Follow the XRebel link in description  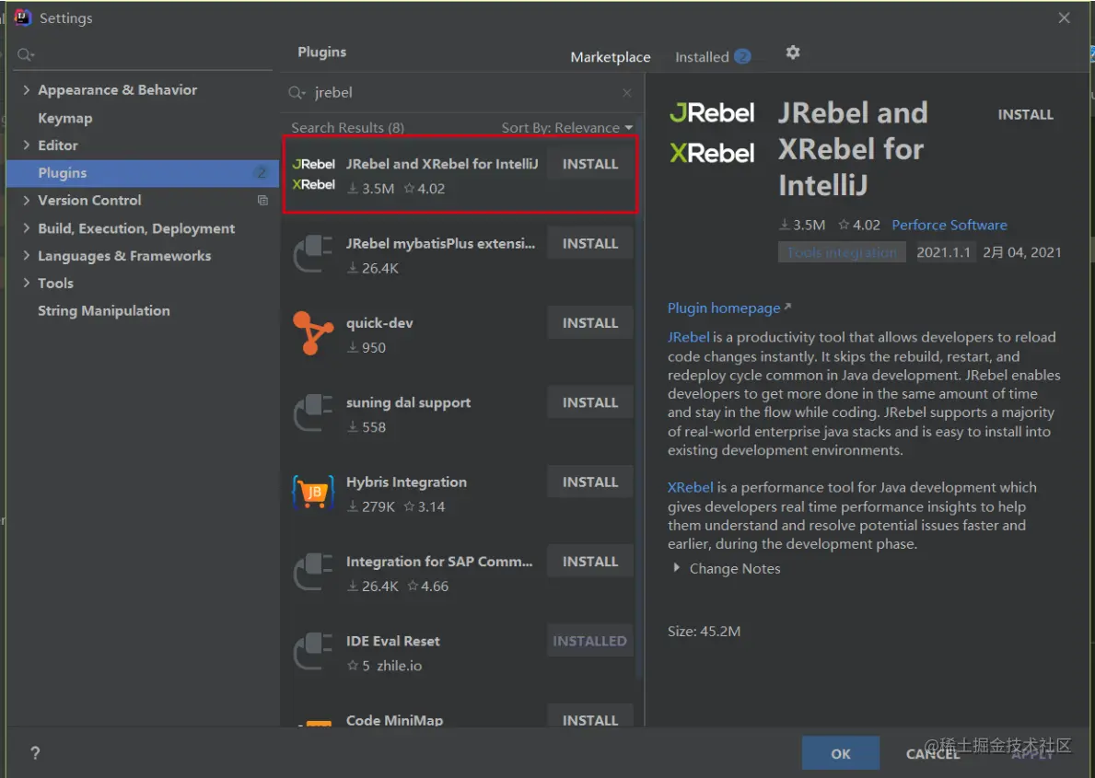pyautogui.click(x=691, y=487)
